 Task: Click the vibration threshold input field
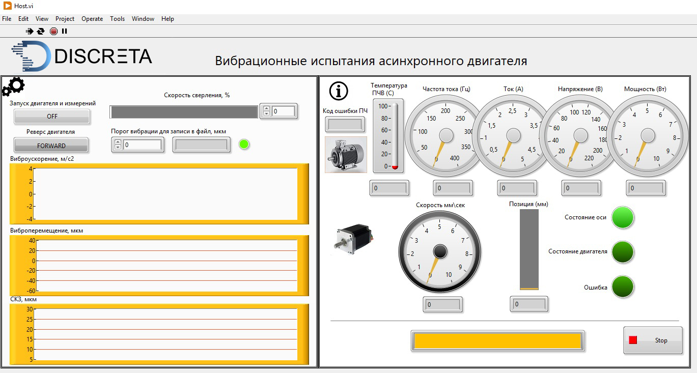(142, 145)
